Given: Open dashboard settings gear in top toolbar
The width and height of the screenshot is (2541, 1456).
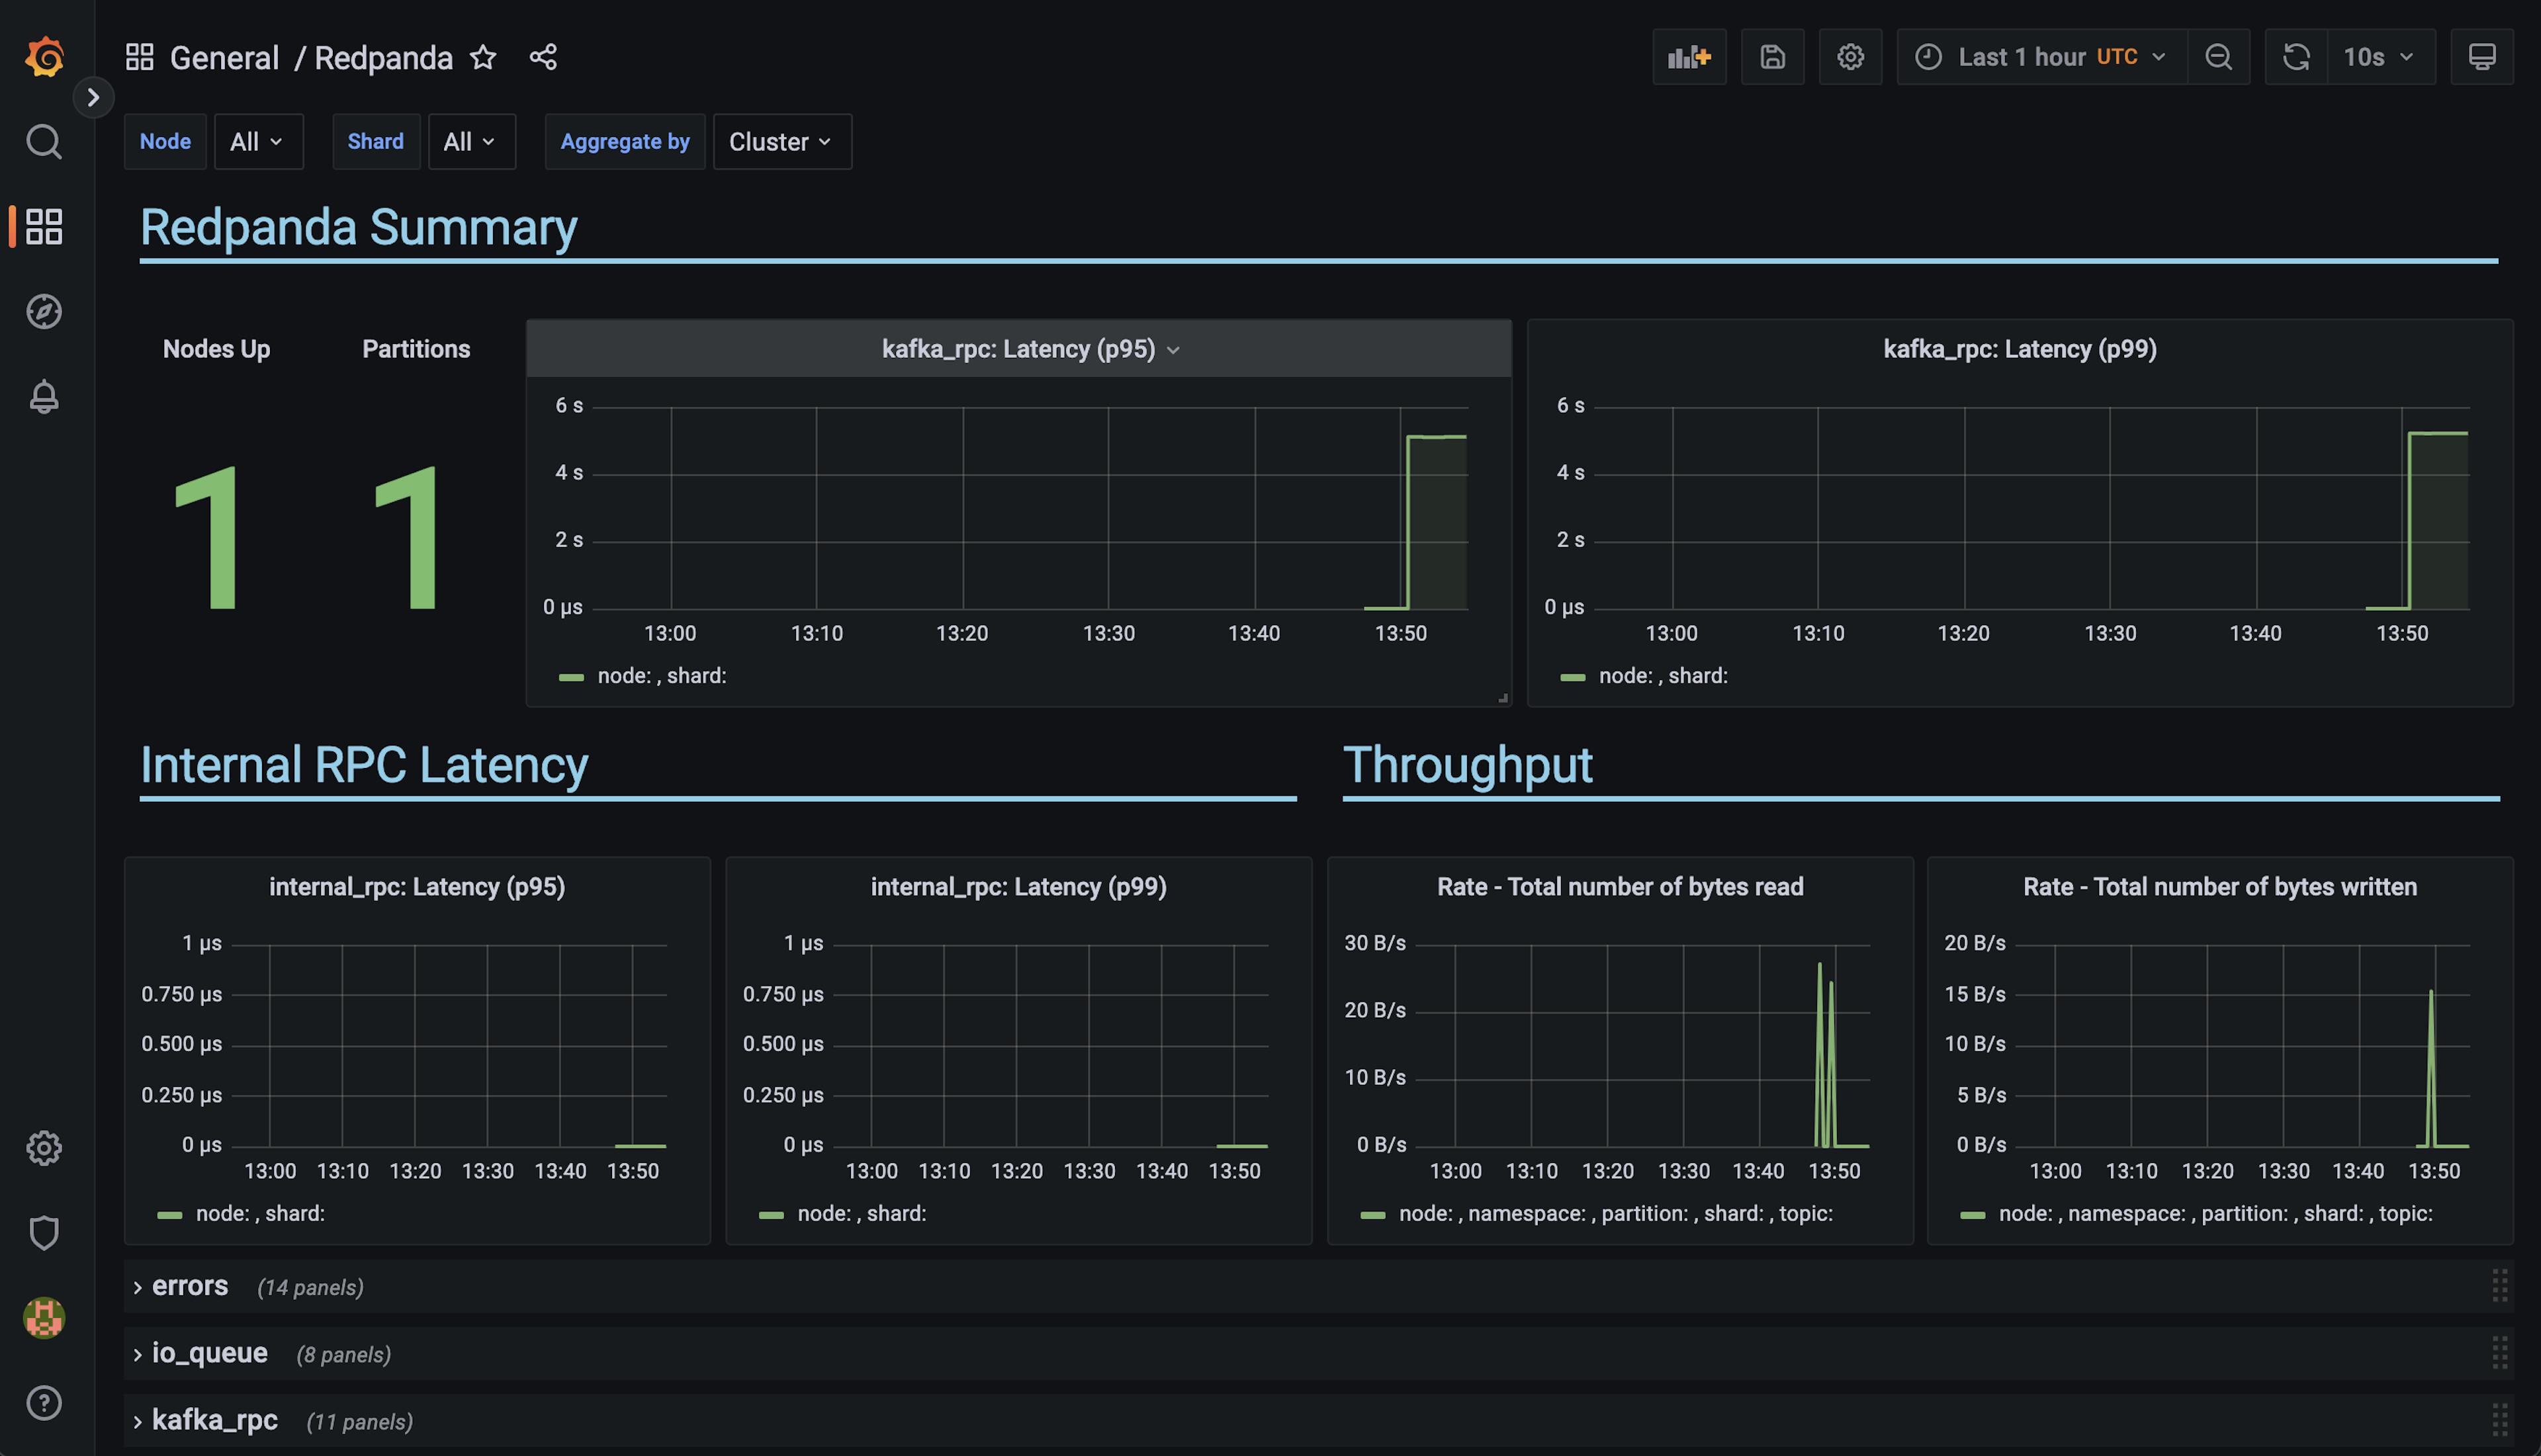Looking at the screenshot, I should pos(1850,57).
